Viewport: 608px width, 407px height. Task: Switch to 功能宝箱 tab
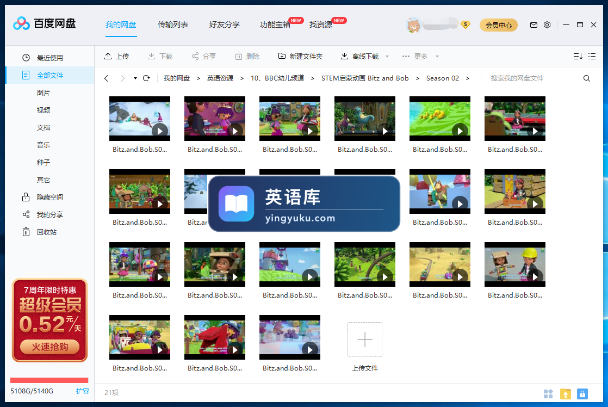[x=275, y=24]
